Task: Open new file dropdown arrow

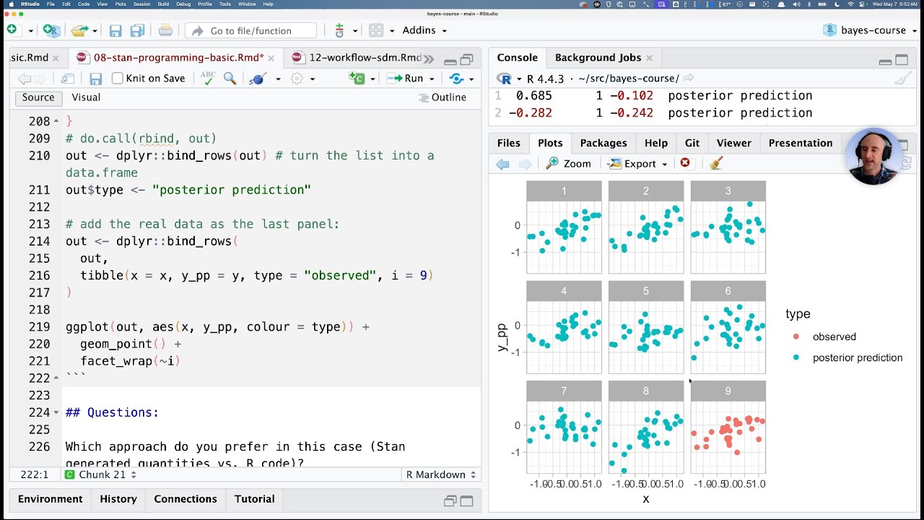Action: coord(30,30)
